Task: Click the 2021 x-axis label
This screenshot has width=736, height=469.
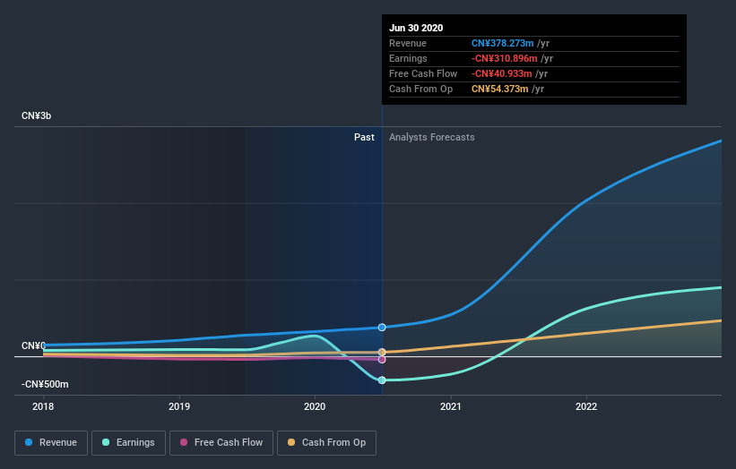Action: [451, 406]
